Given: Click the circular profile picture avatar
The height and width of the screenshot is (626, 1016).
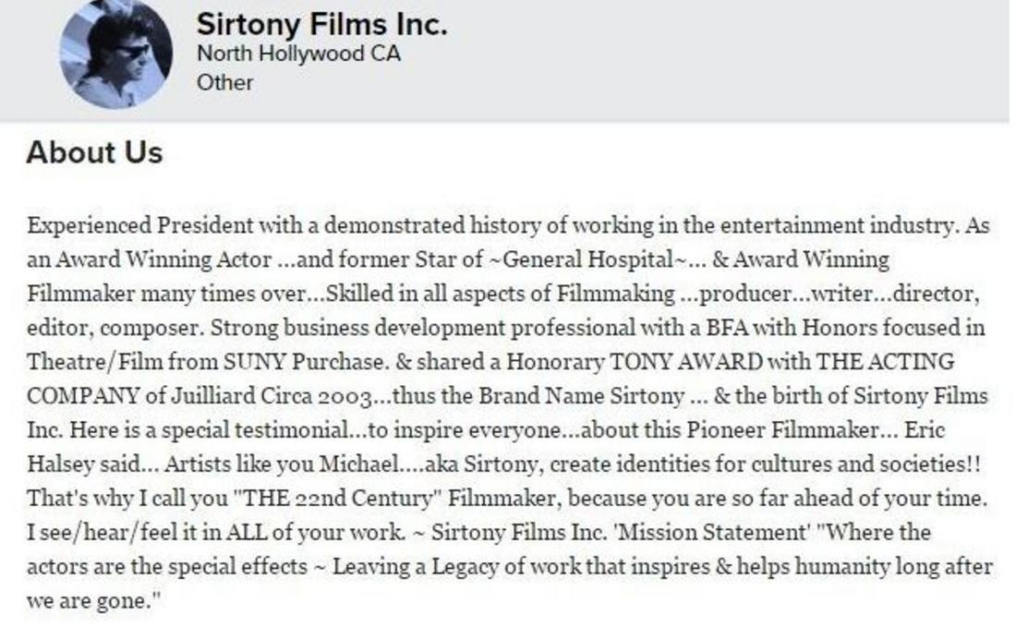Looking at the screenshot, I should 115,54.
